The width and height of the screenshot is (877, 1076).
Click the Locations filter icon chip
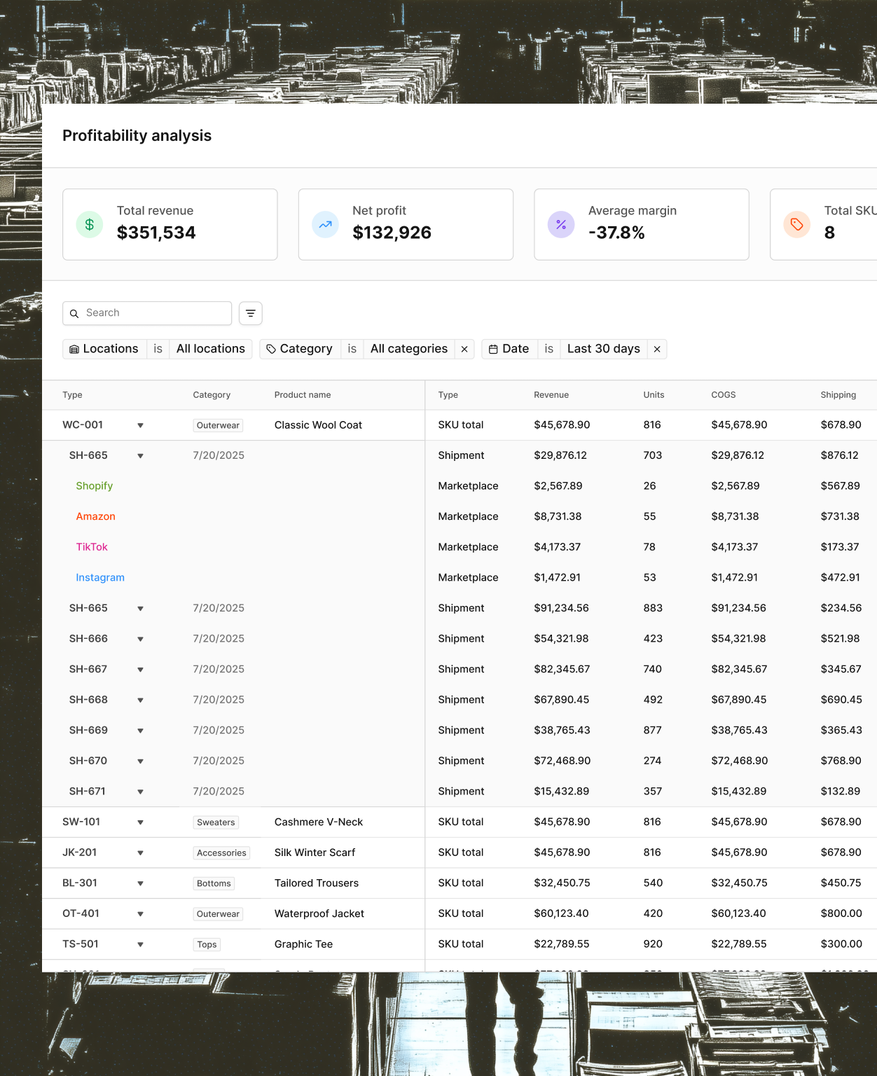(x=104, y=349)
